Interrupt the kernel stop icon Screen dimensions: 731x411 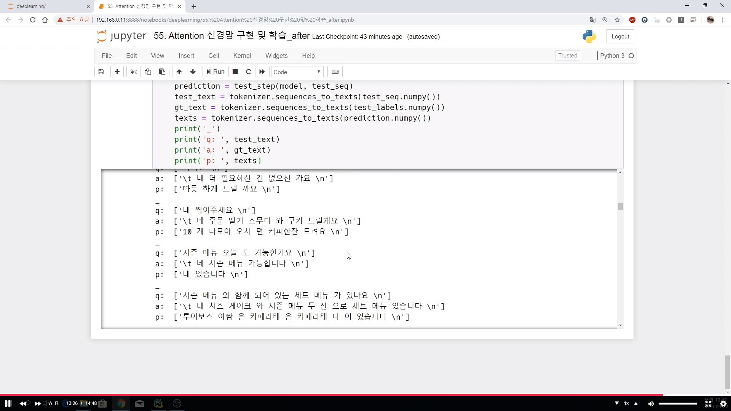(235, 72)
